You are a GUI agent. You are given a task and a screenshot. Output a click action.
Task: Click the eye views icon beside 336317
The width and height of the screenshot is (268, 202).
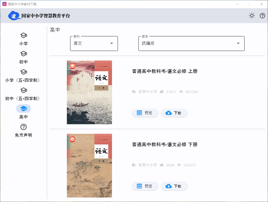[179, 165]
